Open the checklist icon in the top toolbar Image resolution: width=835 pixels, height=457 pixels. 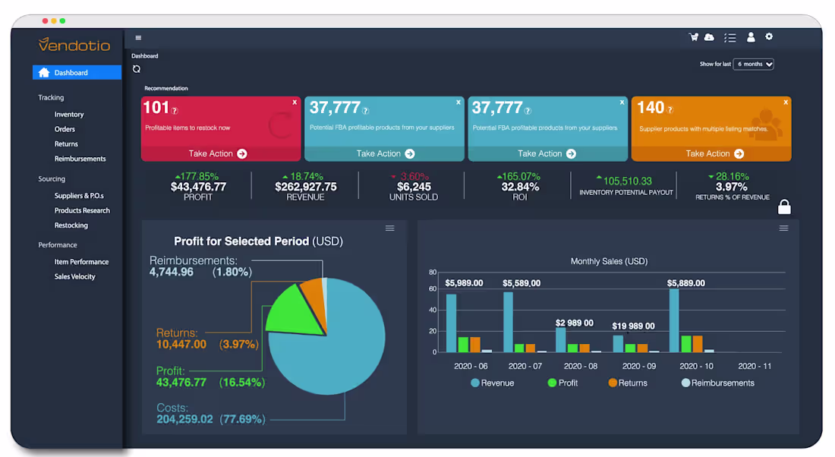coord(730,36)
